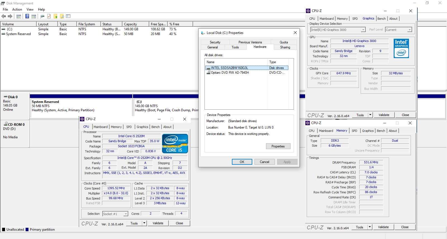Click title icon of CPU-Z processor window
Screen dimensions: 447x239
pos(82,119)
